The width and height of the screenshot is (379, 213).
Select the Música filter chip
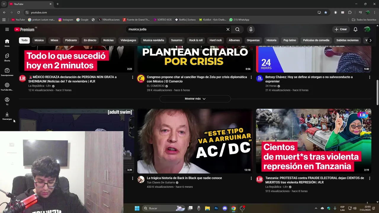click(39, 40)
